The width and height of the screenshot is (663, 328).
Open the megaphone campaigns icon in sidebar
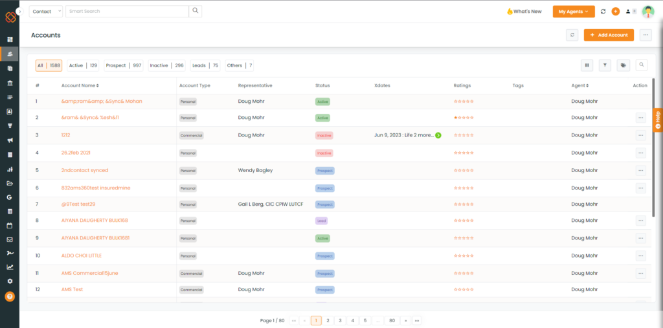(x=10, y=140)
